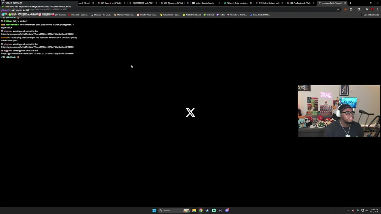Open the pinned x.com stayfuckin status link
This screenshot has width=381, height=214.
tap(45, 7)
